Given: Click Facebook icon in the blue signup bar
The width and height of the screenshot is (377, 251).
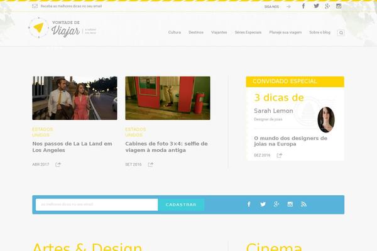Looking at the screenshot, I should [x=249, y=204].
